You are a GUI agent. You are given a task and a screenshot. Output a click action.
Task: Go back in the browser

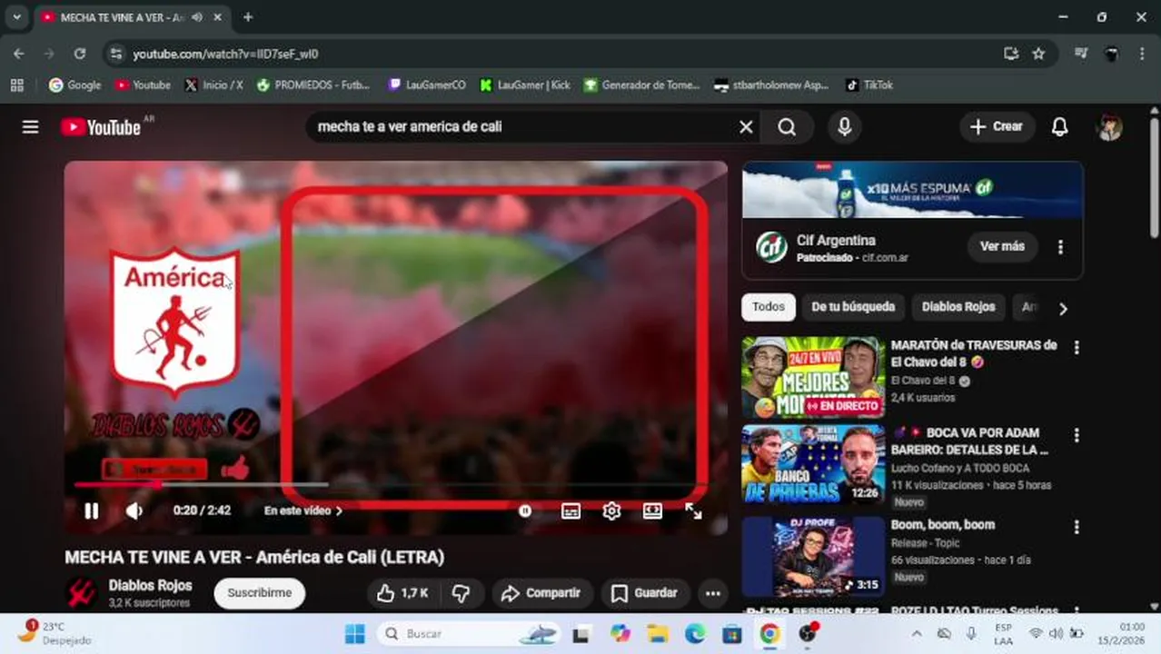(x=19, y=54)
